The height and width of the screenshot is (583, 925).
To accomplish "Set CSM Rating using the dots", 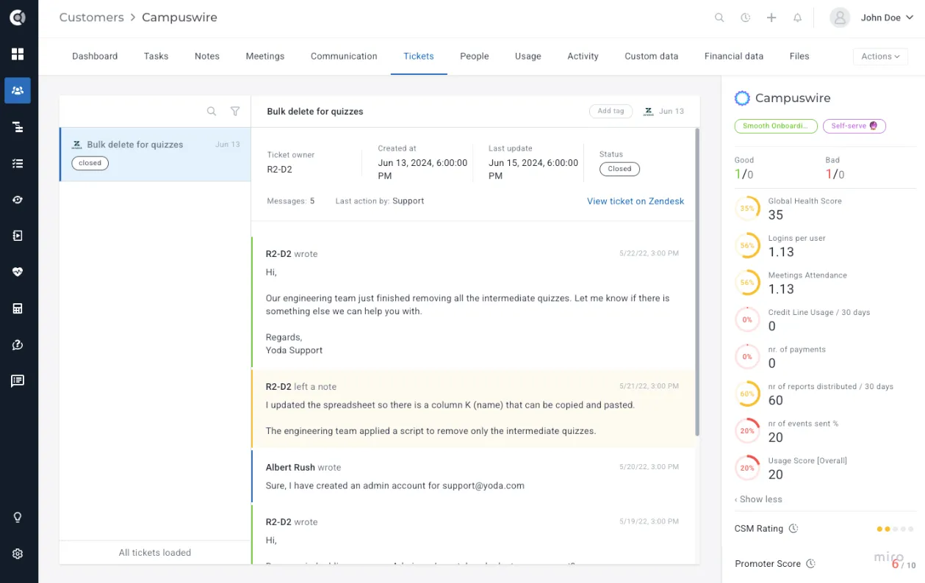I will pos(895,529).
